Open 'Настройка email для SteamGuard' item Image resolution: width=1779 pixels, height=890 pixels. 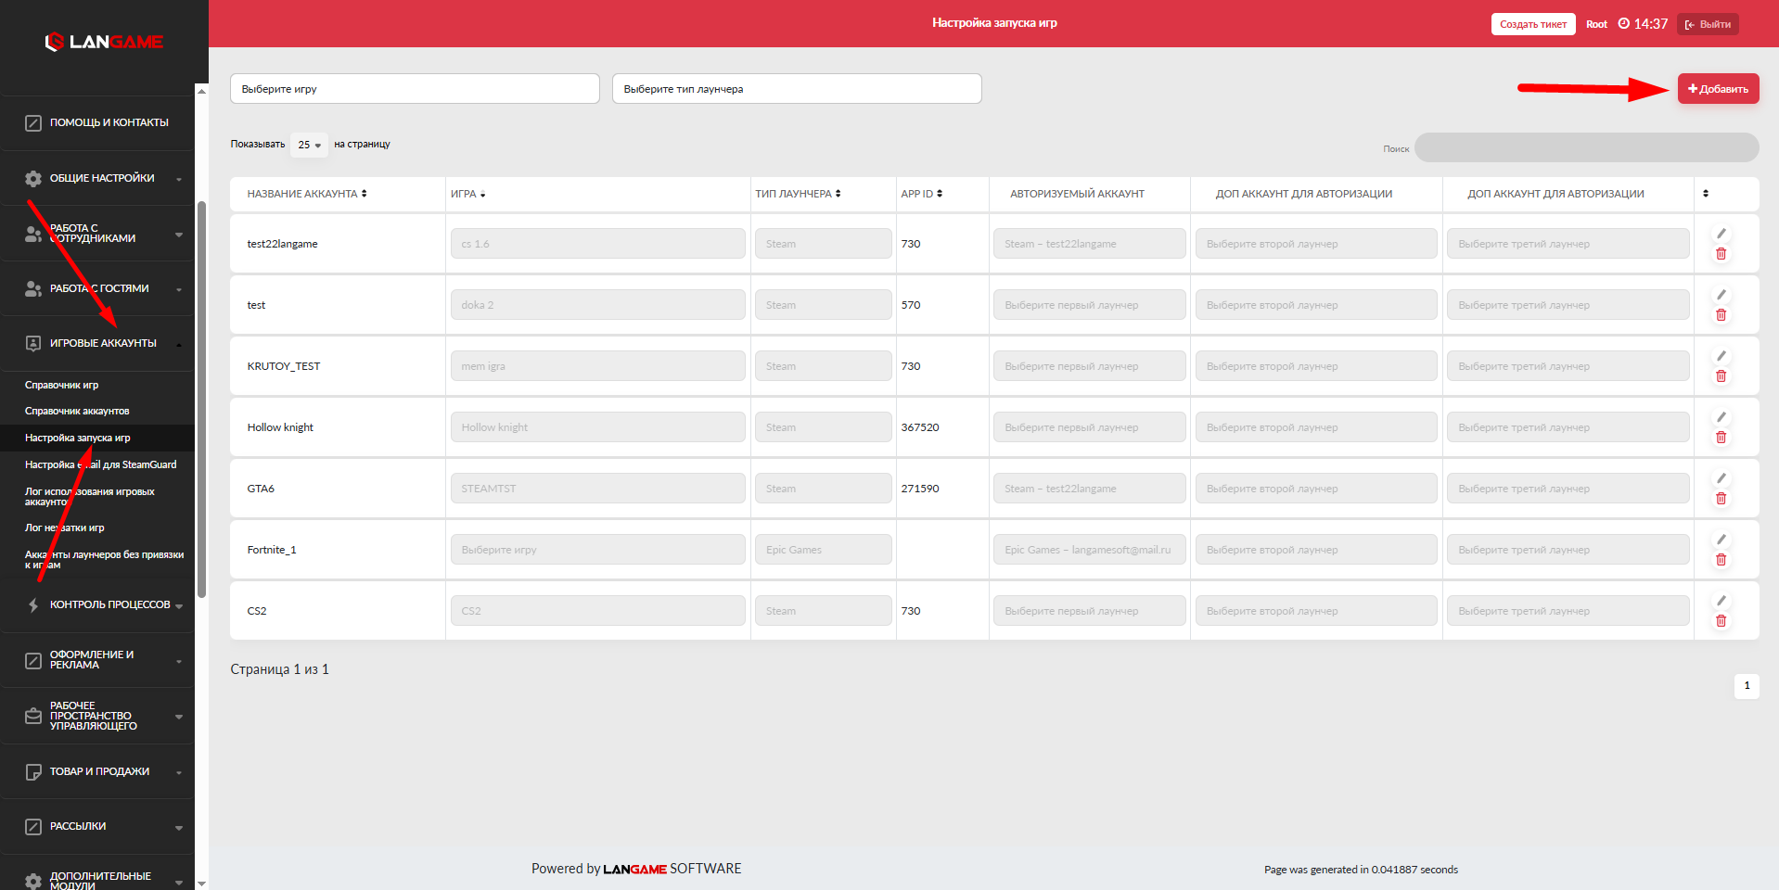(x=100, y=464)
